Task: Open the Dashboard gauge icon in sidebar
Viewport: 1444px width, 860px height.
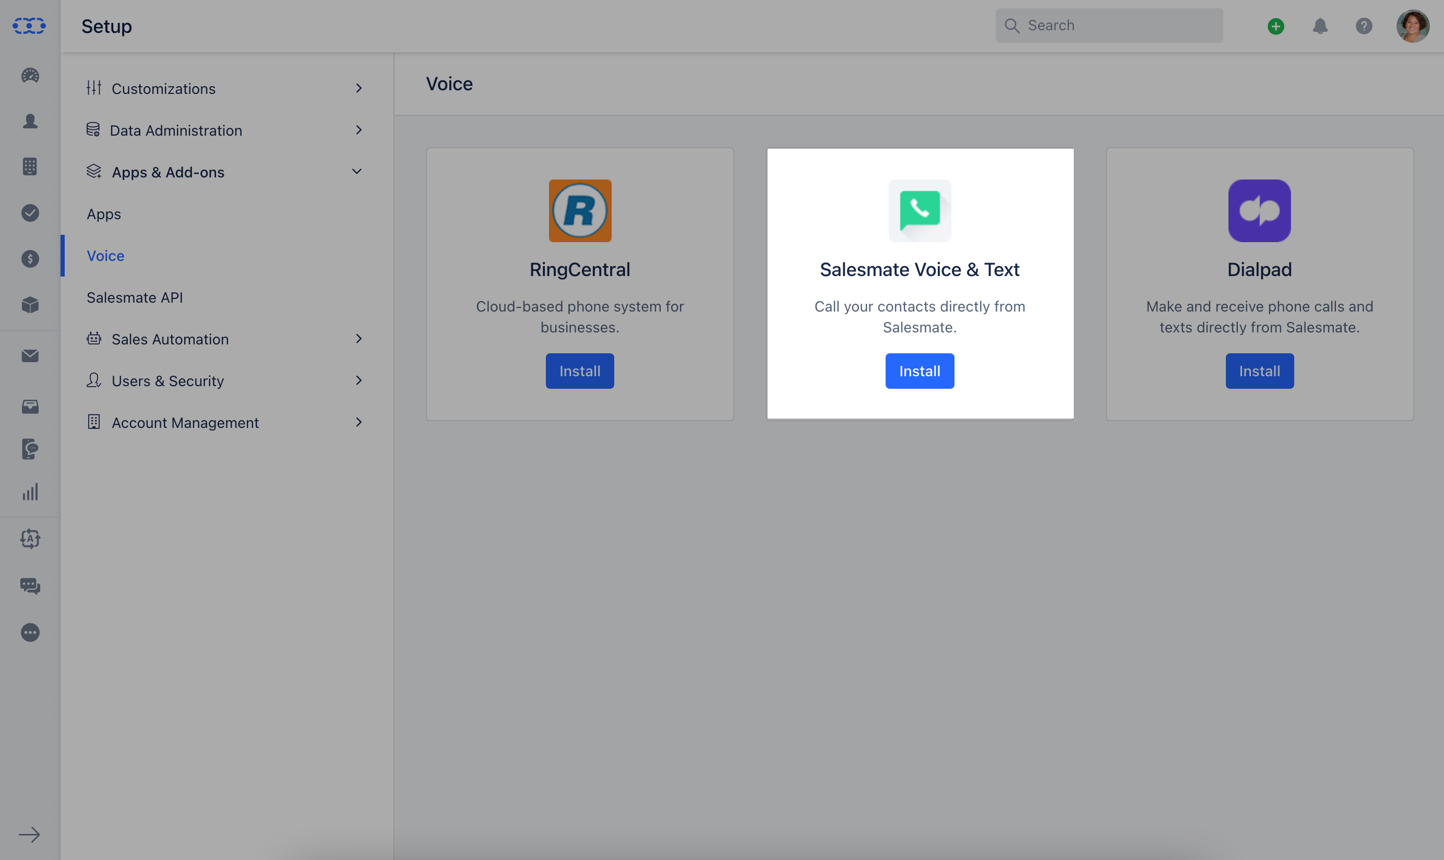Action: click(x=30, y=75)
